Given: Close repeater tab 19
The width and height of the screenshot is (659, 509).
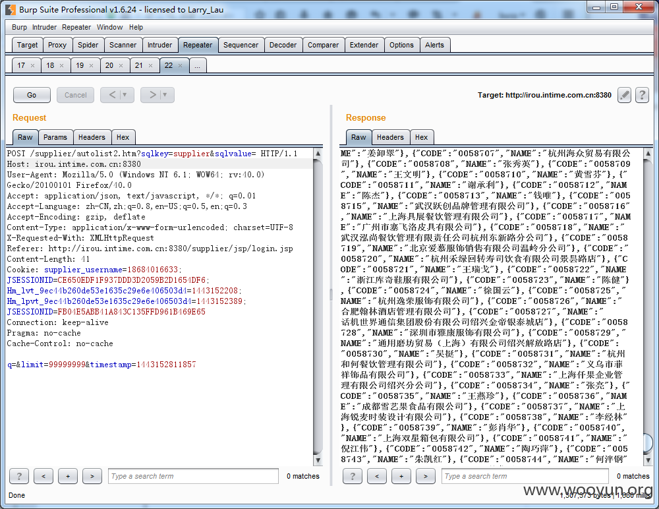Looking at the screenshot, I should point(91,66).
